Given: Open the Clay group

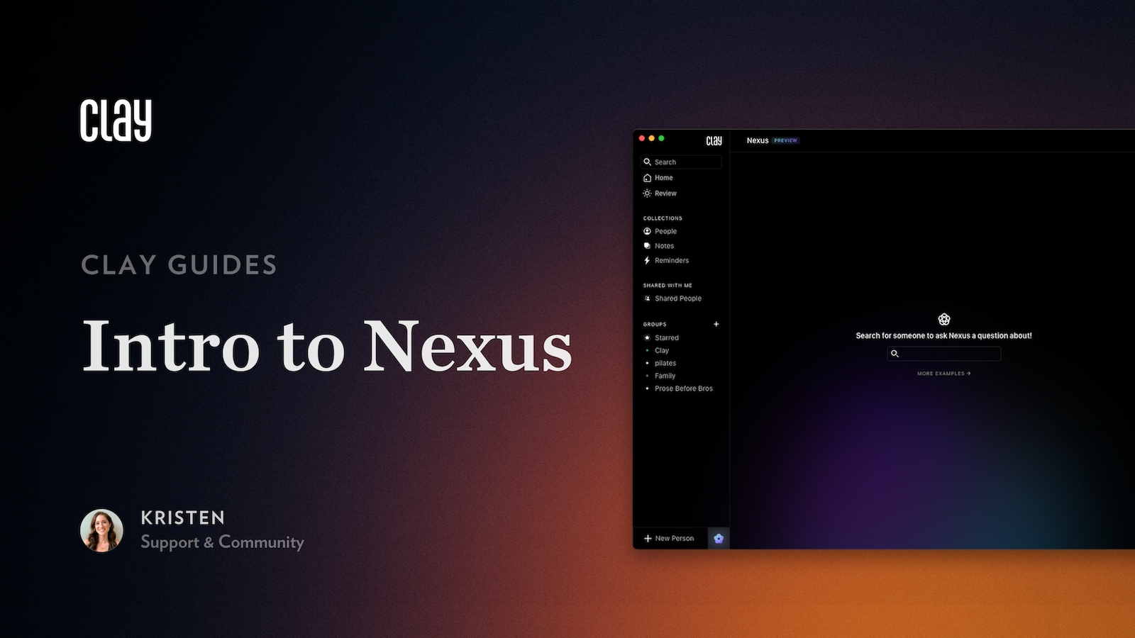Looking at the screenshot, I should pyautogui.click(x=661, y=351).
